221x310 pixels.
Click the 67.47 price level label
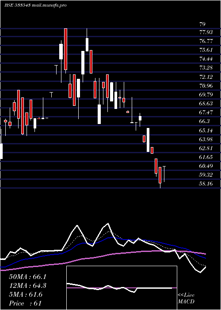206,112
